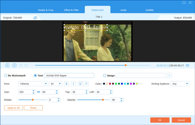Pick the blue color swatch
The height and width of the screenshot is (125, 195).
click(122, 84)
